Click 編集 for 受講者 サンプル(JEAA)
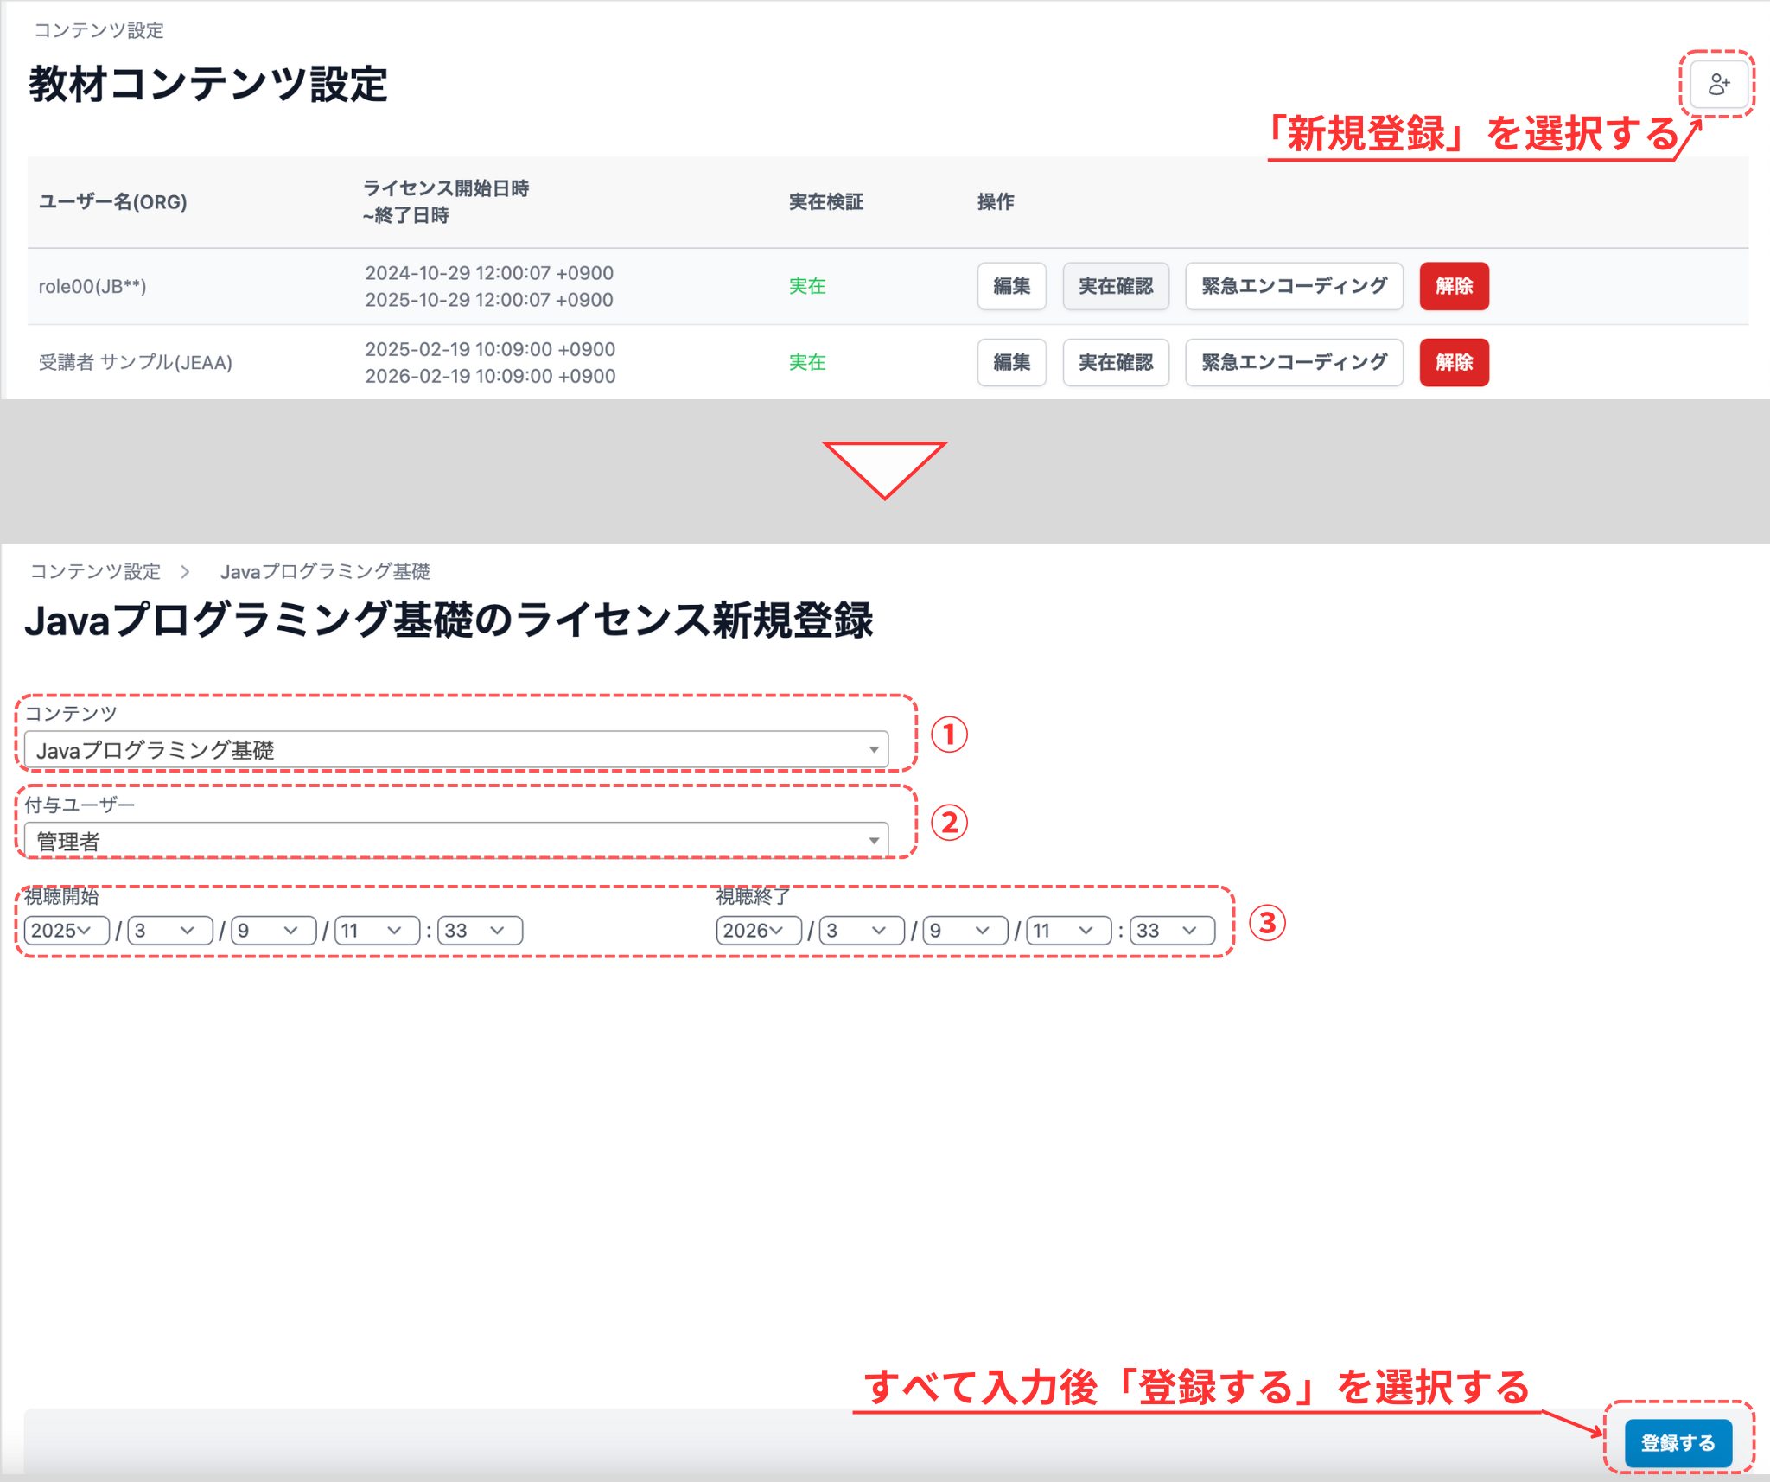Image resolution: width=1770 pixels, height=1482 pixels. [1011, 362]
